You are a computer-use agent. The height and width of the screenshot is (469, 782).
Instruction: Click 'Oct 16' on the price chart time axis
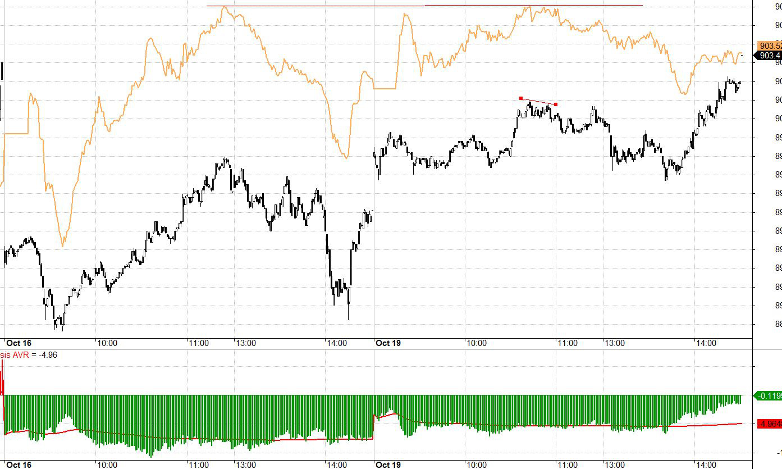click(x=19, y=343)
